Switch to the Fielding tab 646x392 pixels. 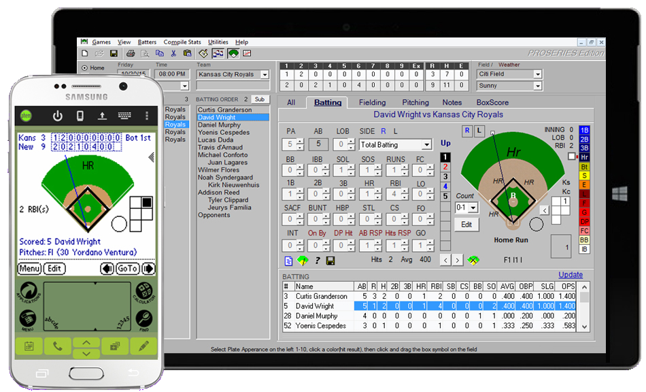[372, 103]
